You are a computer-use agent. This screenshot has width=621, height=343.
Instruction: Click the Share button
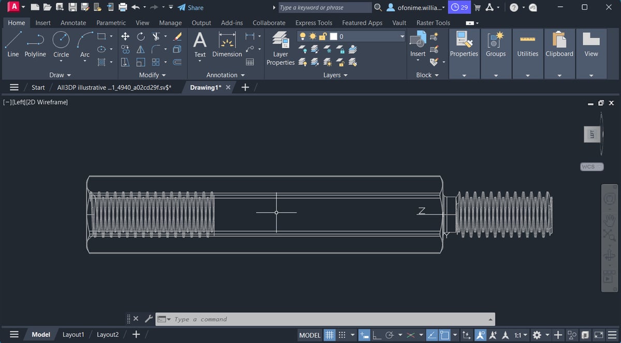(191, 7)
